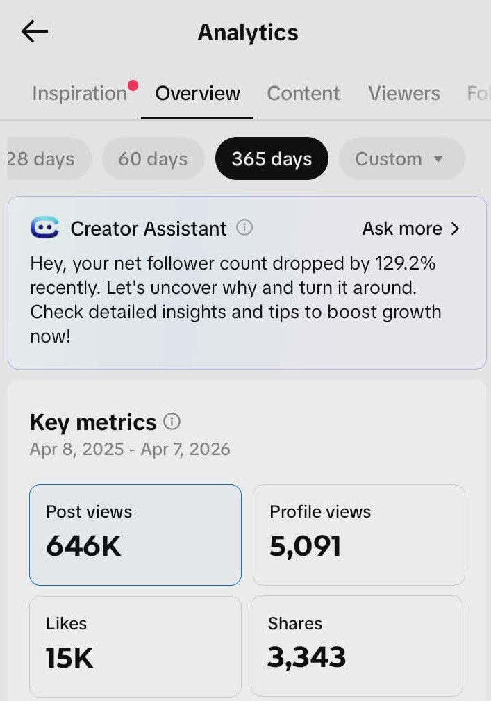
Task: Open the Creator Assistant robot icon
Action: (x=45, y=228)
